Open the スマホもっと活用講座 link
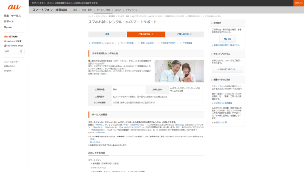The width and height of the screenshot is (304, 172). [x=223, y=103]
